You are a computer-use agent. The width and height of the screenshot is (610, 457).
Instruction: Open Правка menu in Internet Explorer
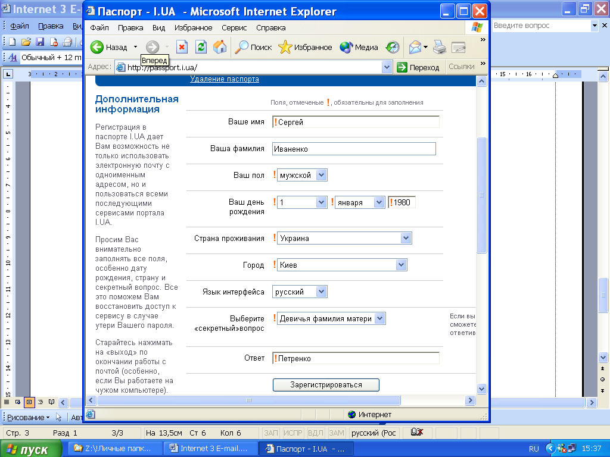130,27
